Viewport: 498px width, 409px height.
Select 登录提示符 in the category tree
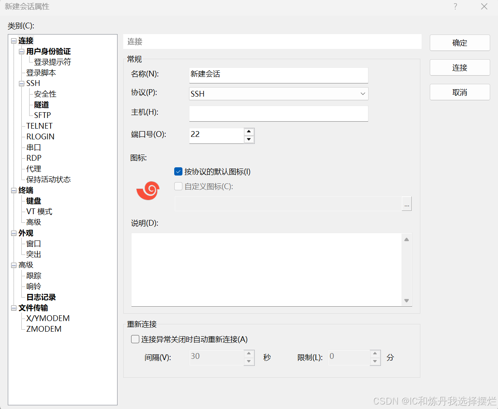[x=53, y=62]
